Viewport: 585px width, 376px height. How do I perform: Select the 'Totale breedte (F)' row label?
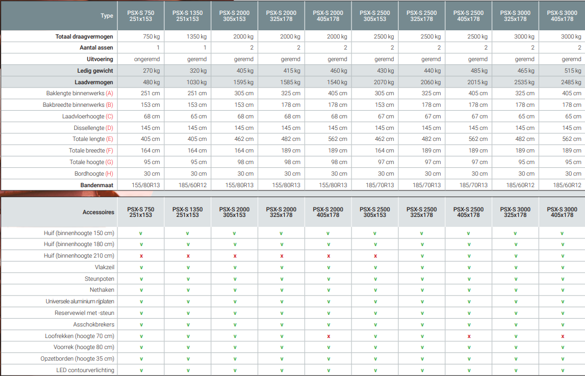point(91,151)
